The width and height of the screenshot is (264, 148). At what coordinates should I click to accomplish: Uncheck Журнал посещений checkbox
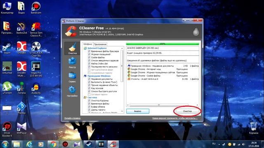[x=89, y=54]
